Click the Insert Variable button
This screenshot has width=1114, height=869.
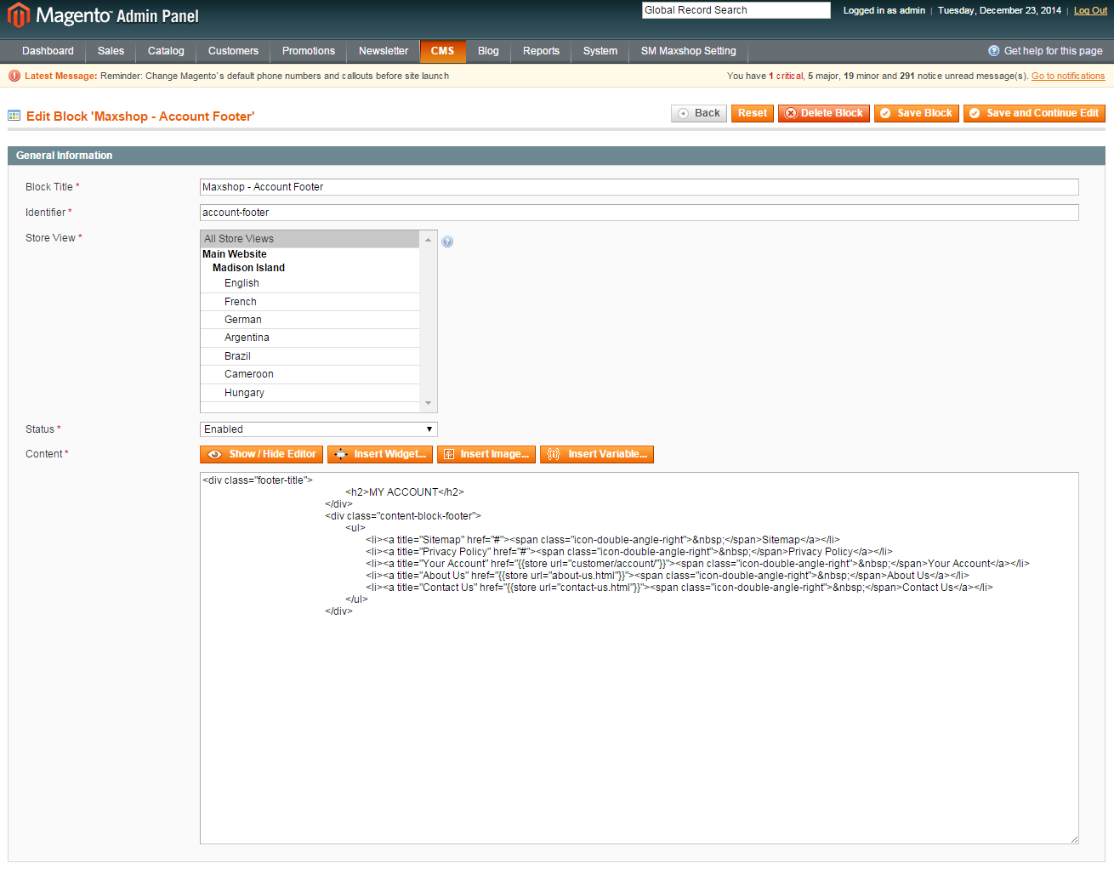597,454
